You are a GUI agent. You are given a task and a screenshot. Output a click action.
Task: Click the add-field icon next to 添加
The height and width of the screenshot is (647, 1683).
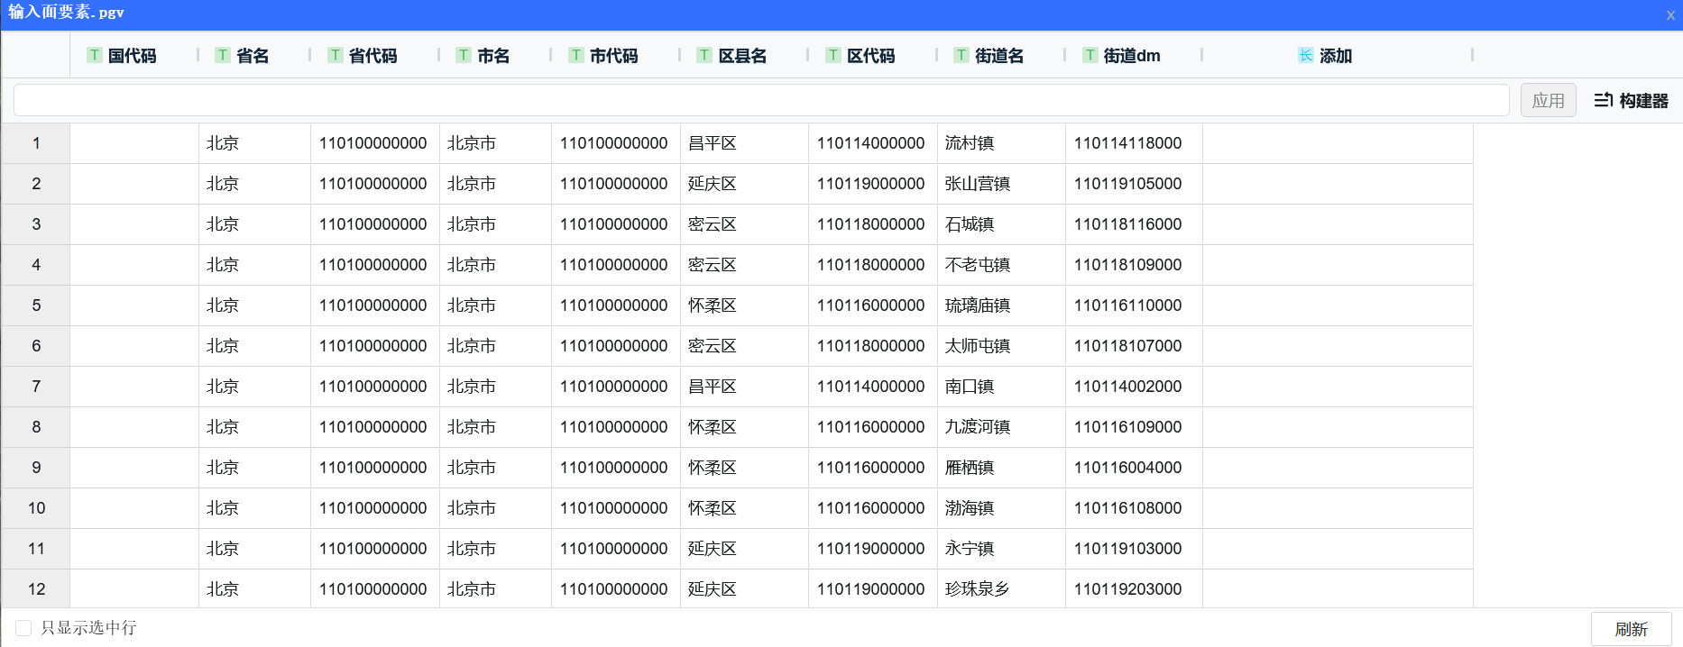1305,55
